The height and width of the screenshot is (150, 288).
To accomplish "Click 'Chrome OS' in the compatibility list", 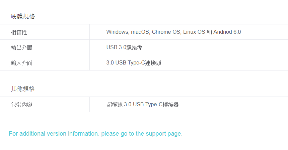I will click(x=166, y=32).
